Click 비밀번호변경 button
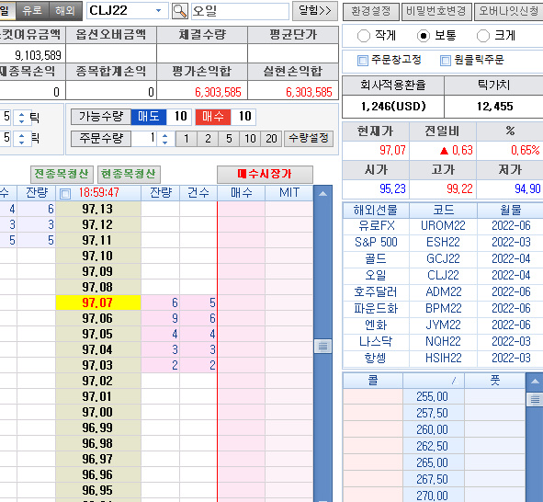 point(436,11)
